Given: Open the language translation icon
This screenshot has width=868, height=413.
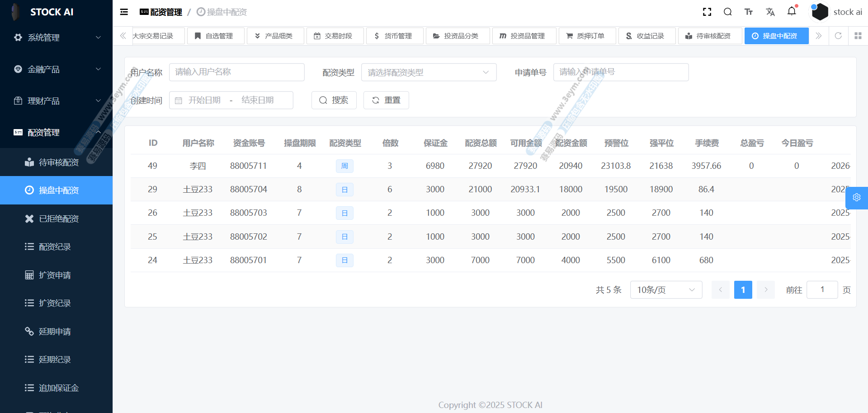Looking at the screenshot, I should (x=770, y=12).
